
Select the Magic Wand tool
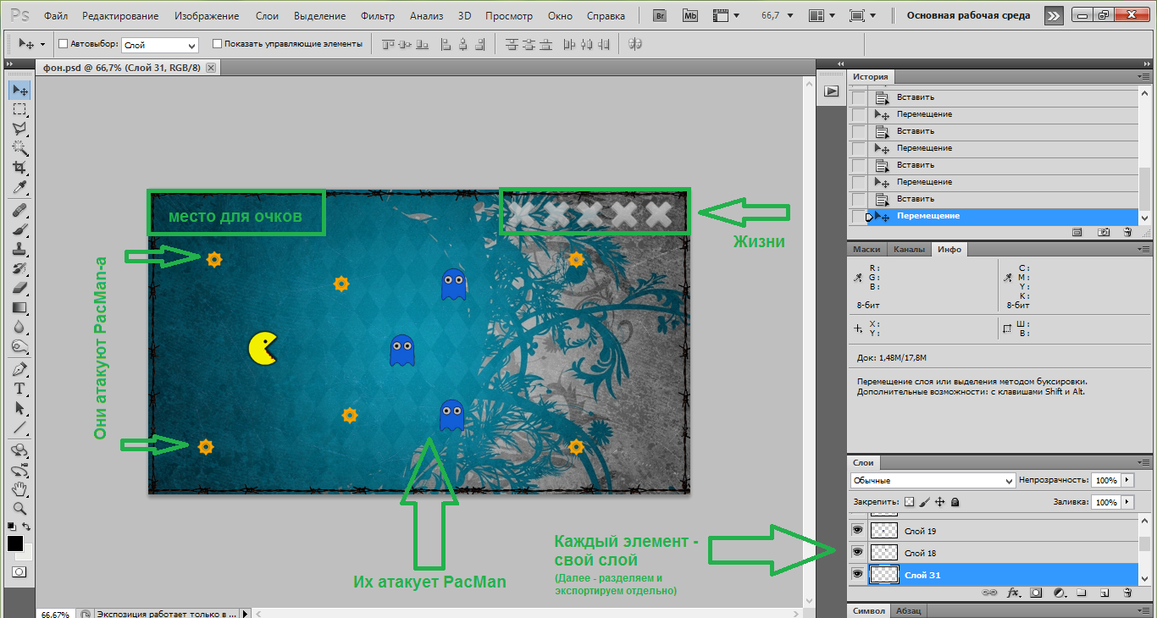click(19, 147)
